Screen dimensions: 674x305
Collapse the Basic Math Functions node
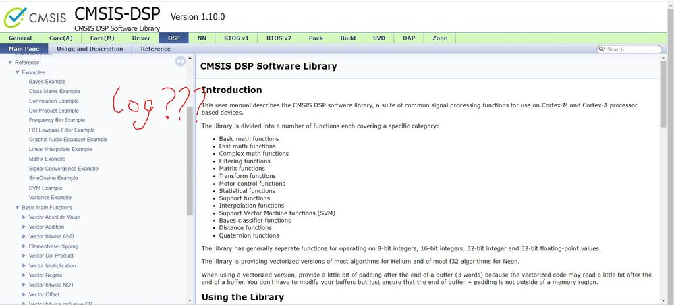tap(17, 207)
